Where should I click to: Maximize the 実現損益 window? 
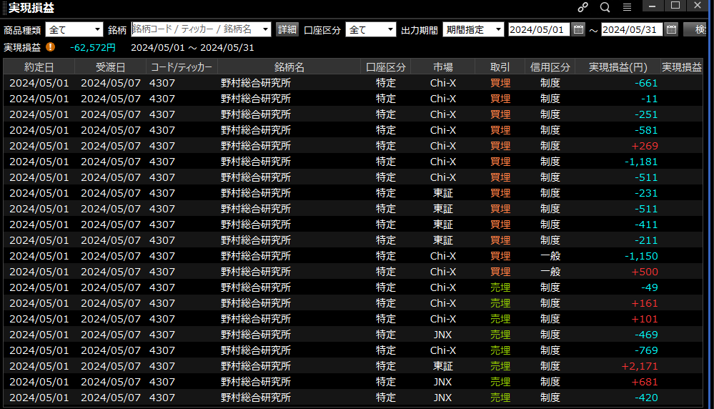[675, 6]
